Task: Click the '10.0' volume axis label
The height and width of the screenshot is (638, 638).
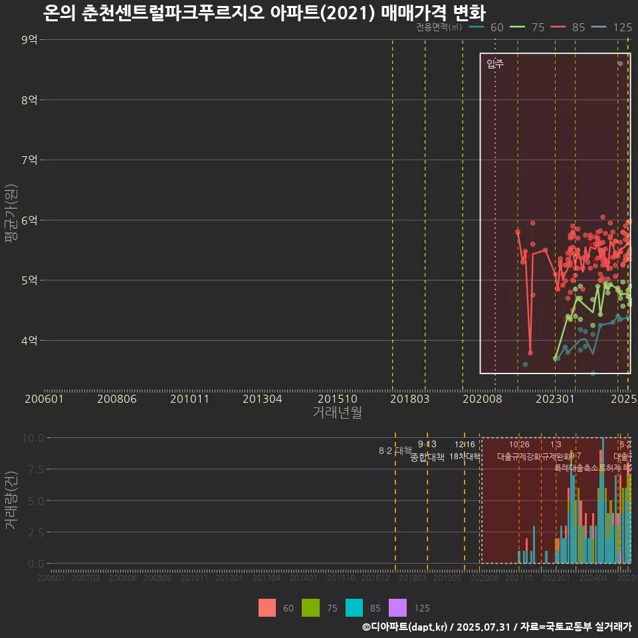Action: click(33, 438)
